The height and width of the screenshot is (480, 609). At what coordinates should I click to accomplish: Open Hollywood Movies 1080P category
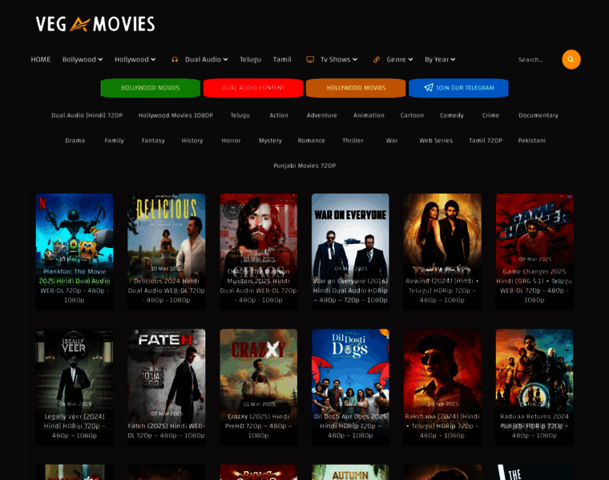[x=175, y=115]
